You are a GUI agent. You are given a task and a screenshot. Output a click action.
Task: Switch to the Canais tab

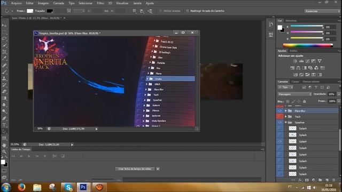(296, 82)
